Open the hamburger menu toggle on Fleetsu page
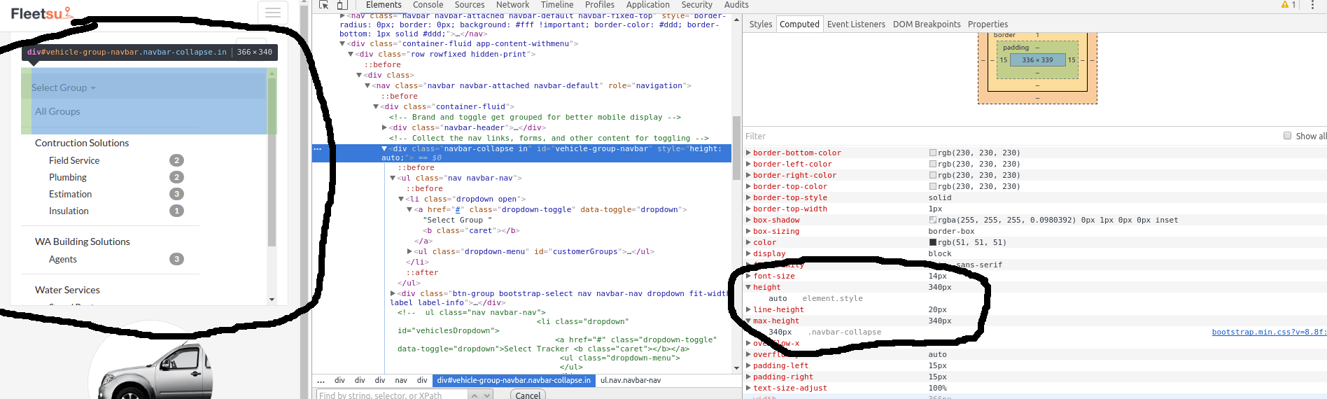The width and height of the screenshot is (1327, 399). point(273,13)
